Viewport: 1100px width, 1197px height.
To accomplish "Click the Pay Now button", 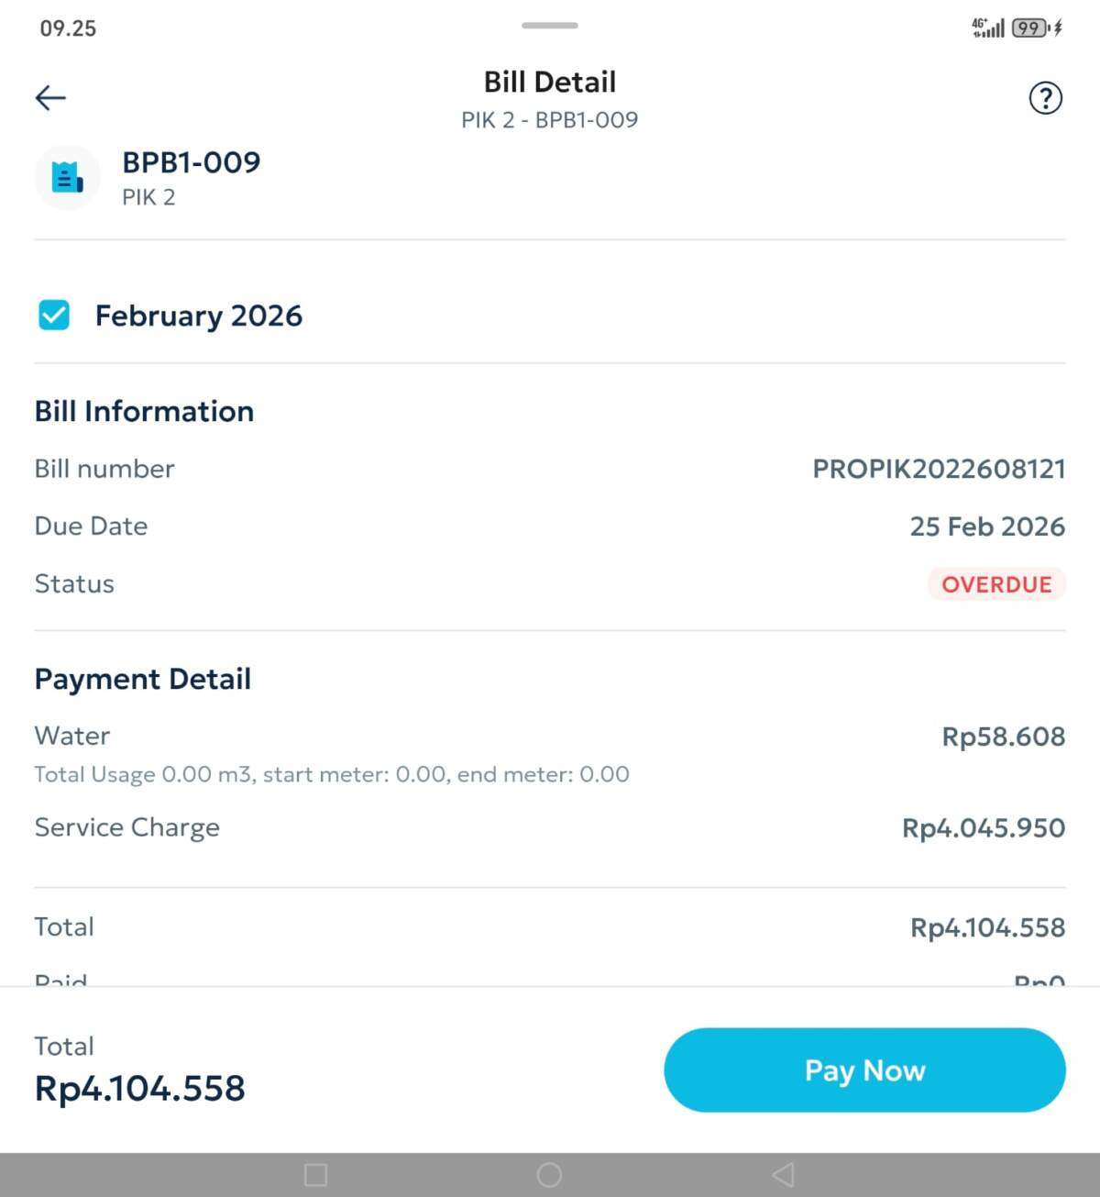I will tap(863, 1070).
